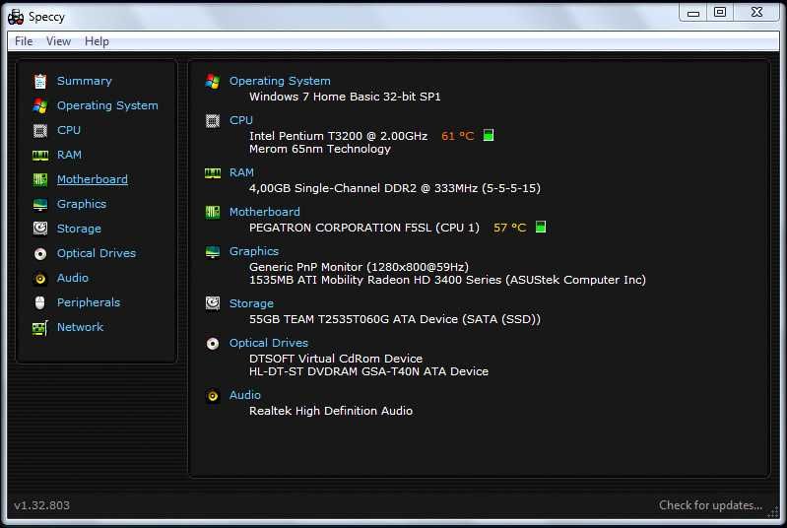Click the Summary clipboard icon in sidebar
This screenshot has height=528, width=787.
[40, 82]
